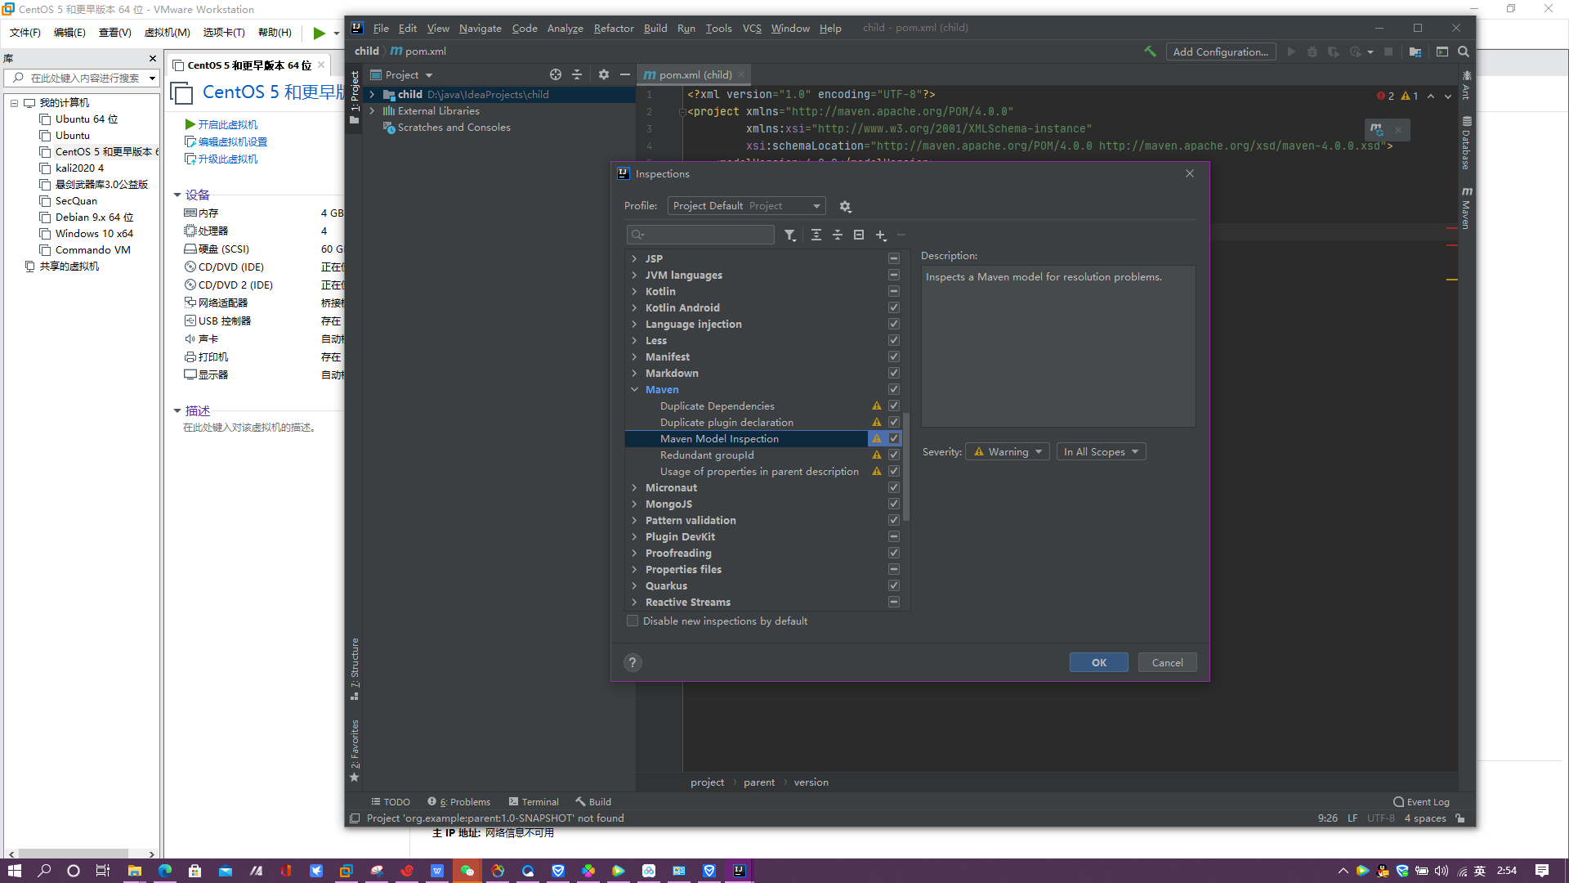The width and height of the screenshot is (1569, 883).
Task: Open the VCS menu
Action: coord(752,29)
